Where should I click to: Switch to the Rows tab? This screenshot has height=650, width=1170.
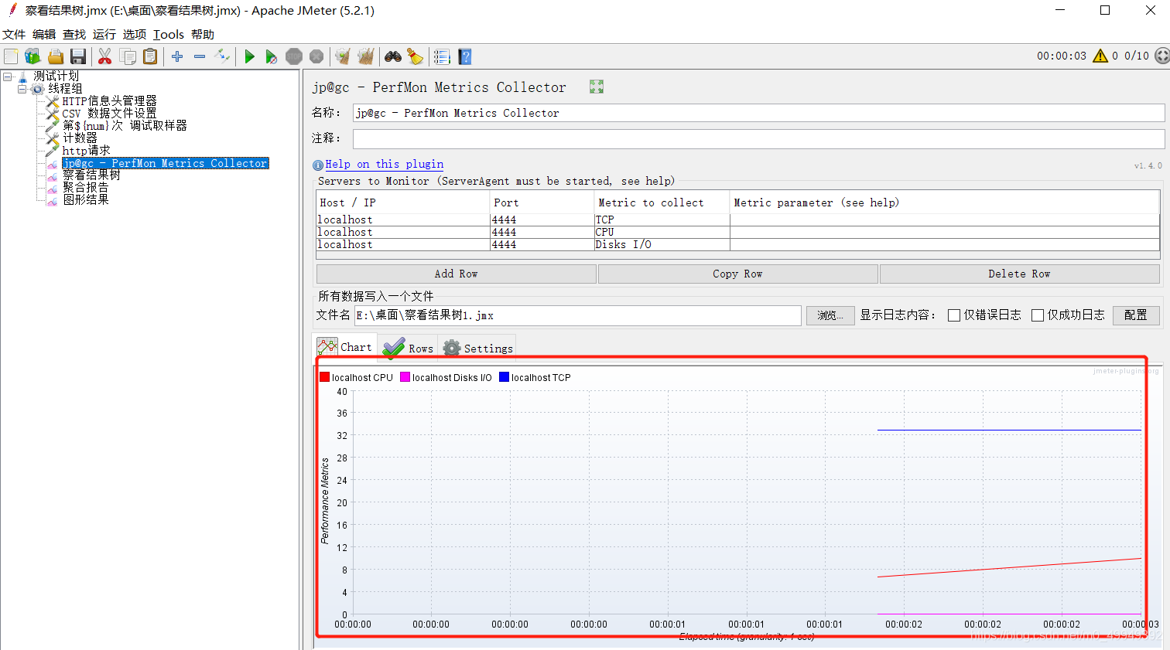click(409, 349)
